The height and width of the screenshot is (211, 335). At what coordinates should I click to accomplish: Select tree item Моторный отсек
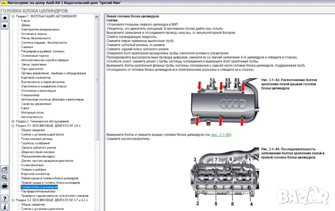pos(32,113)
